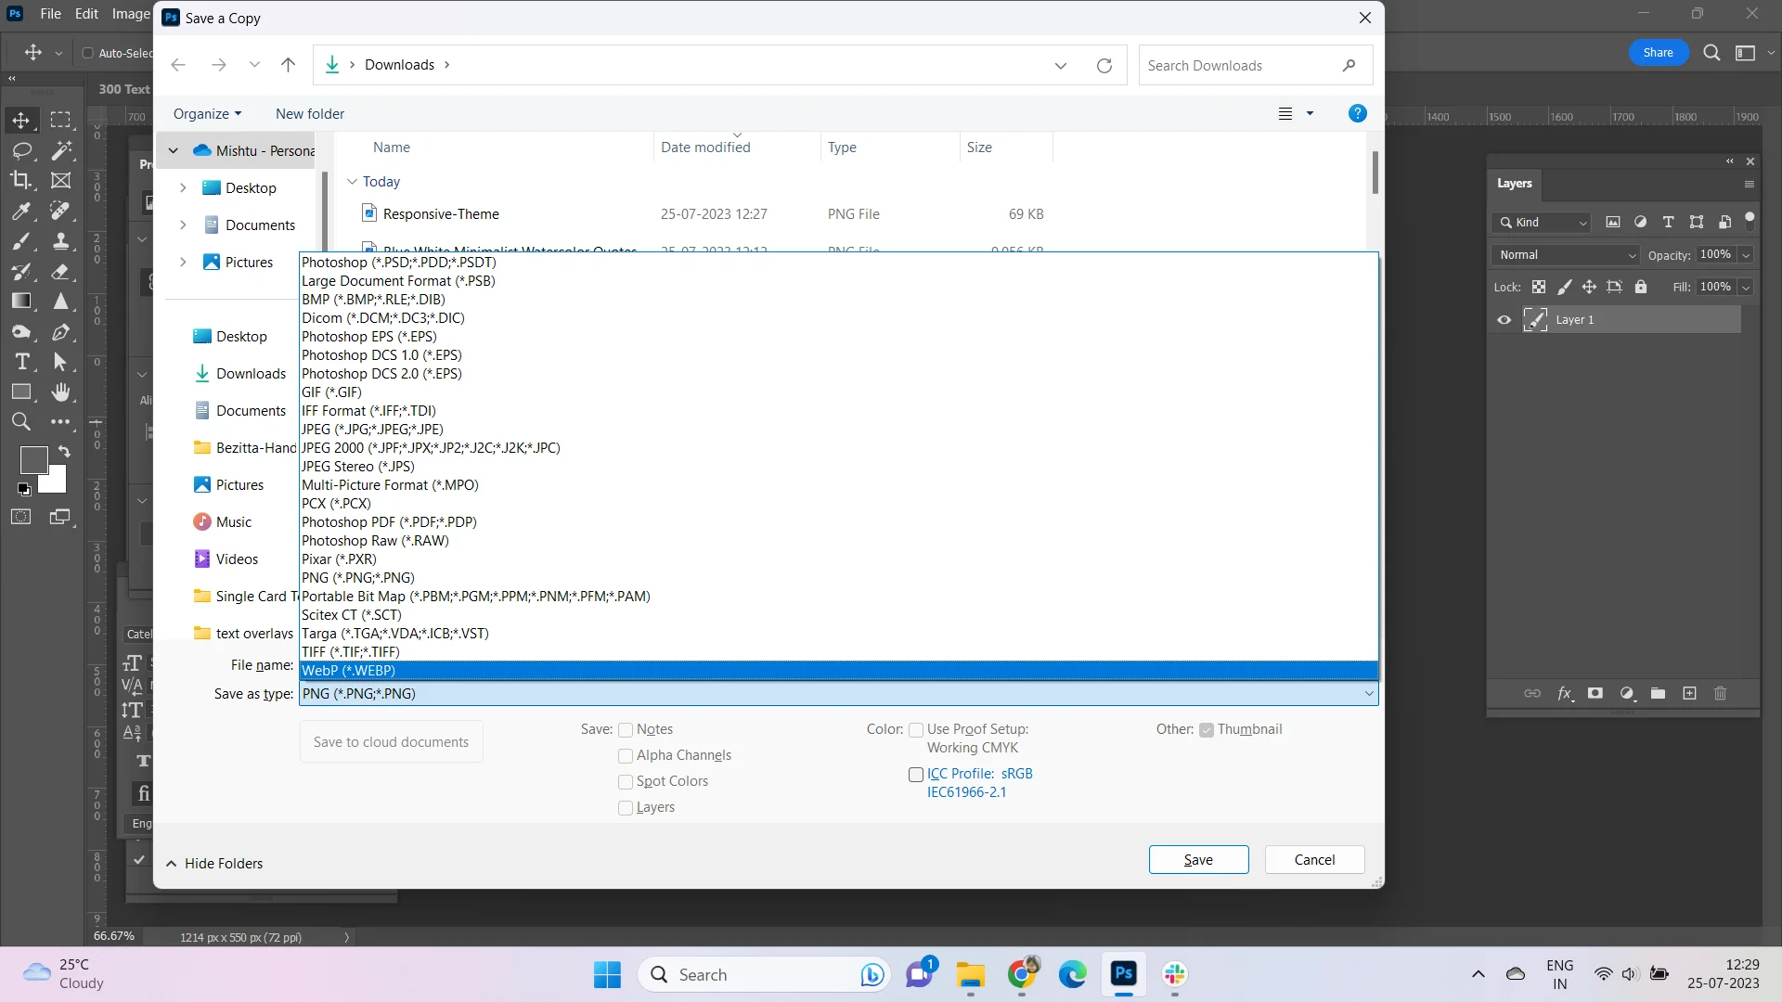Check Use Proof Setup option

click(x=916, y=730)
